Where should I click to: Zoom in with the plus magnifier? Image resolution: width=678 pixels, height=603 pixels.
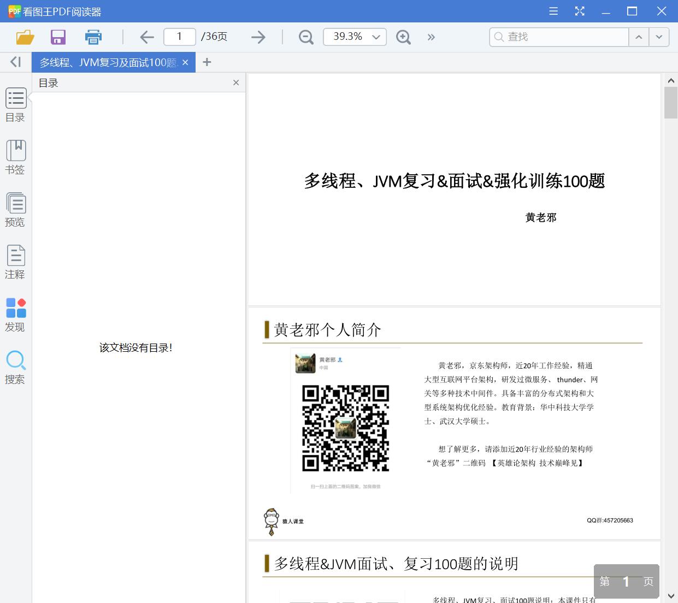click(403, 37)
